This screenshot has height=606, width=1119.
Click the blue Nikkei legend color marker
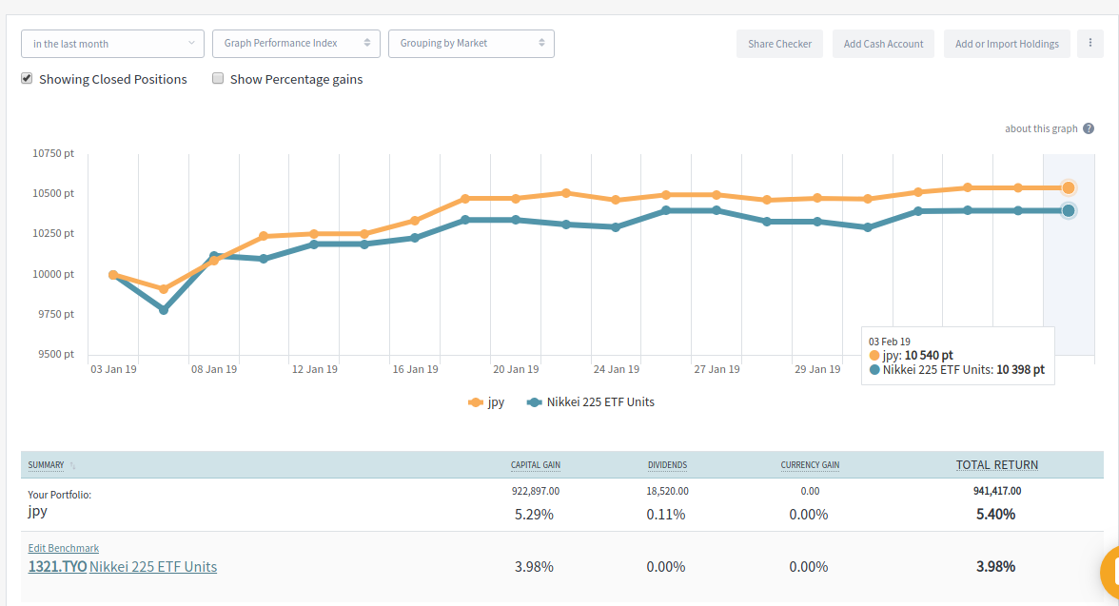coord(534,402)
